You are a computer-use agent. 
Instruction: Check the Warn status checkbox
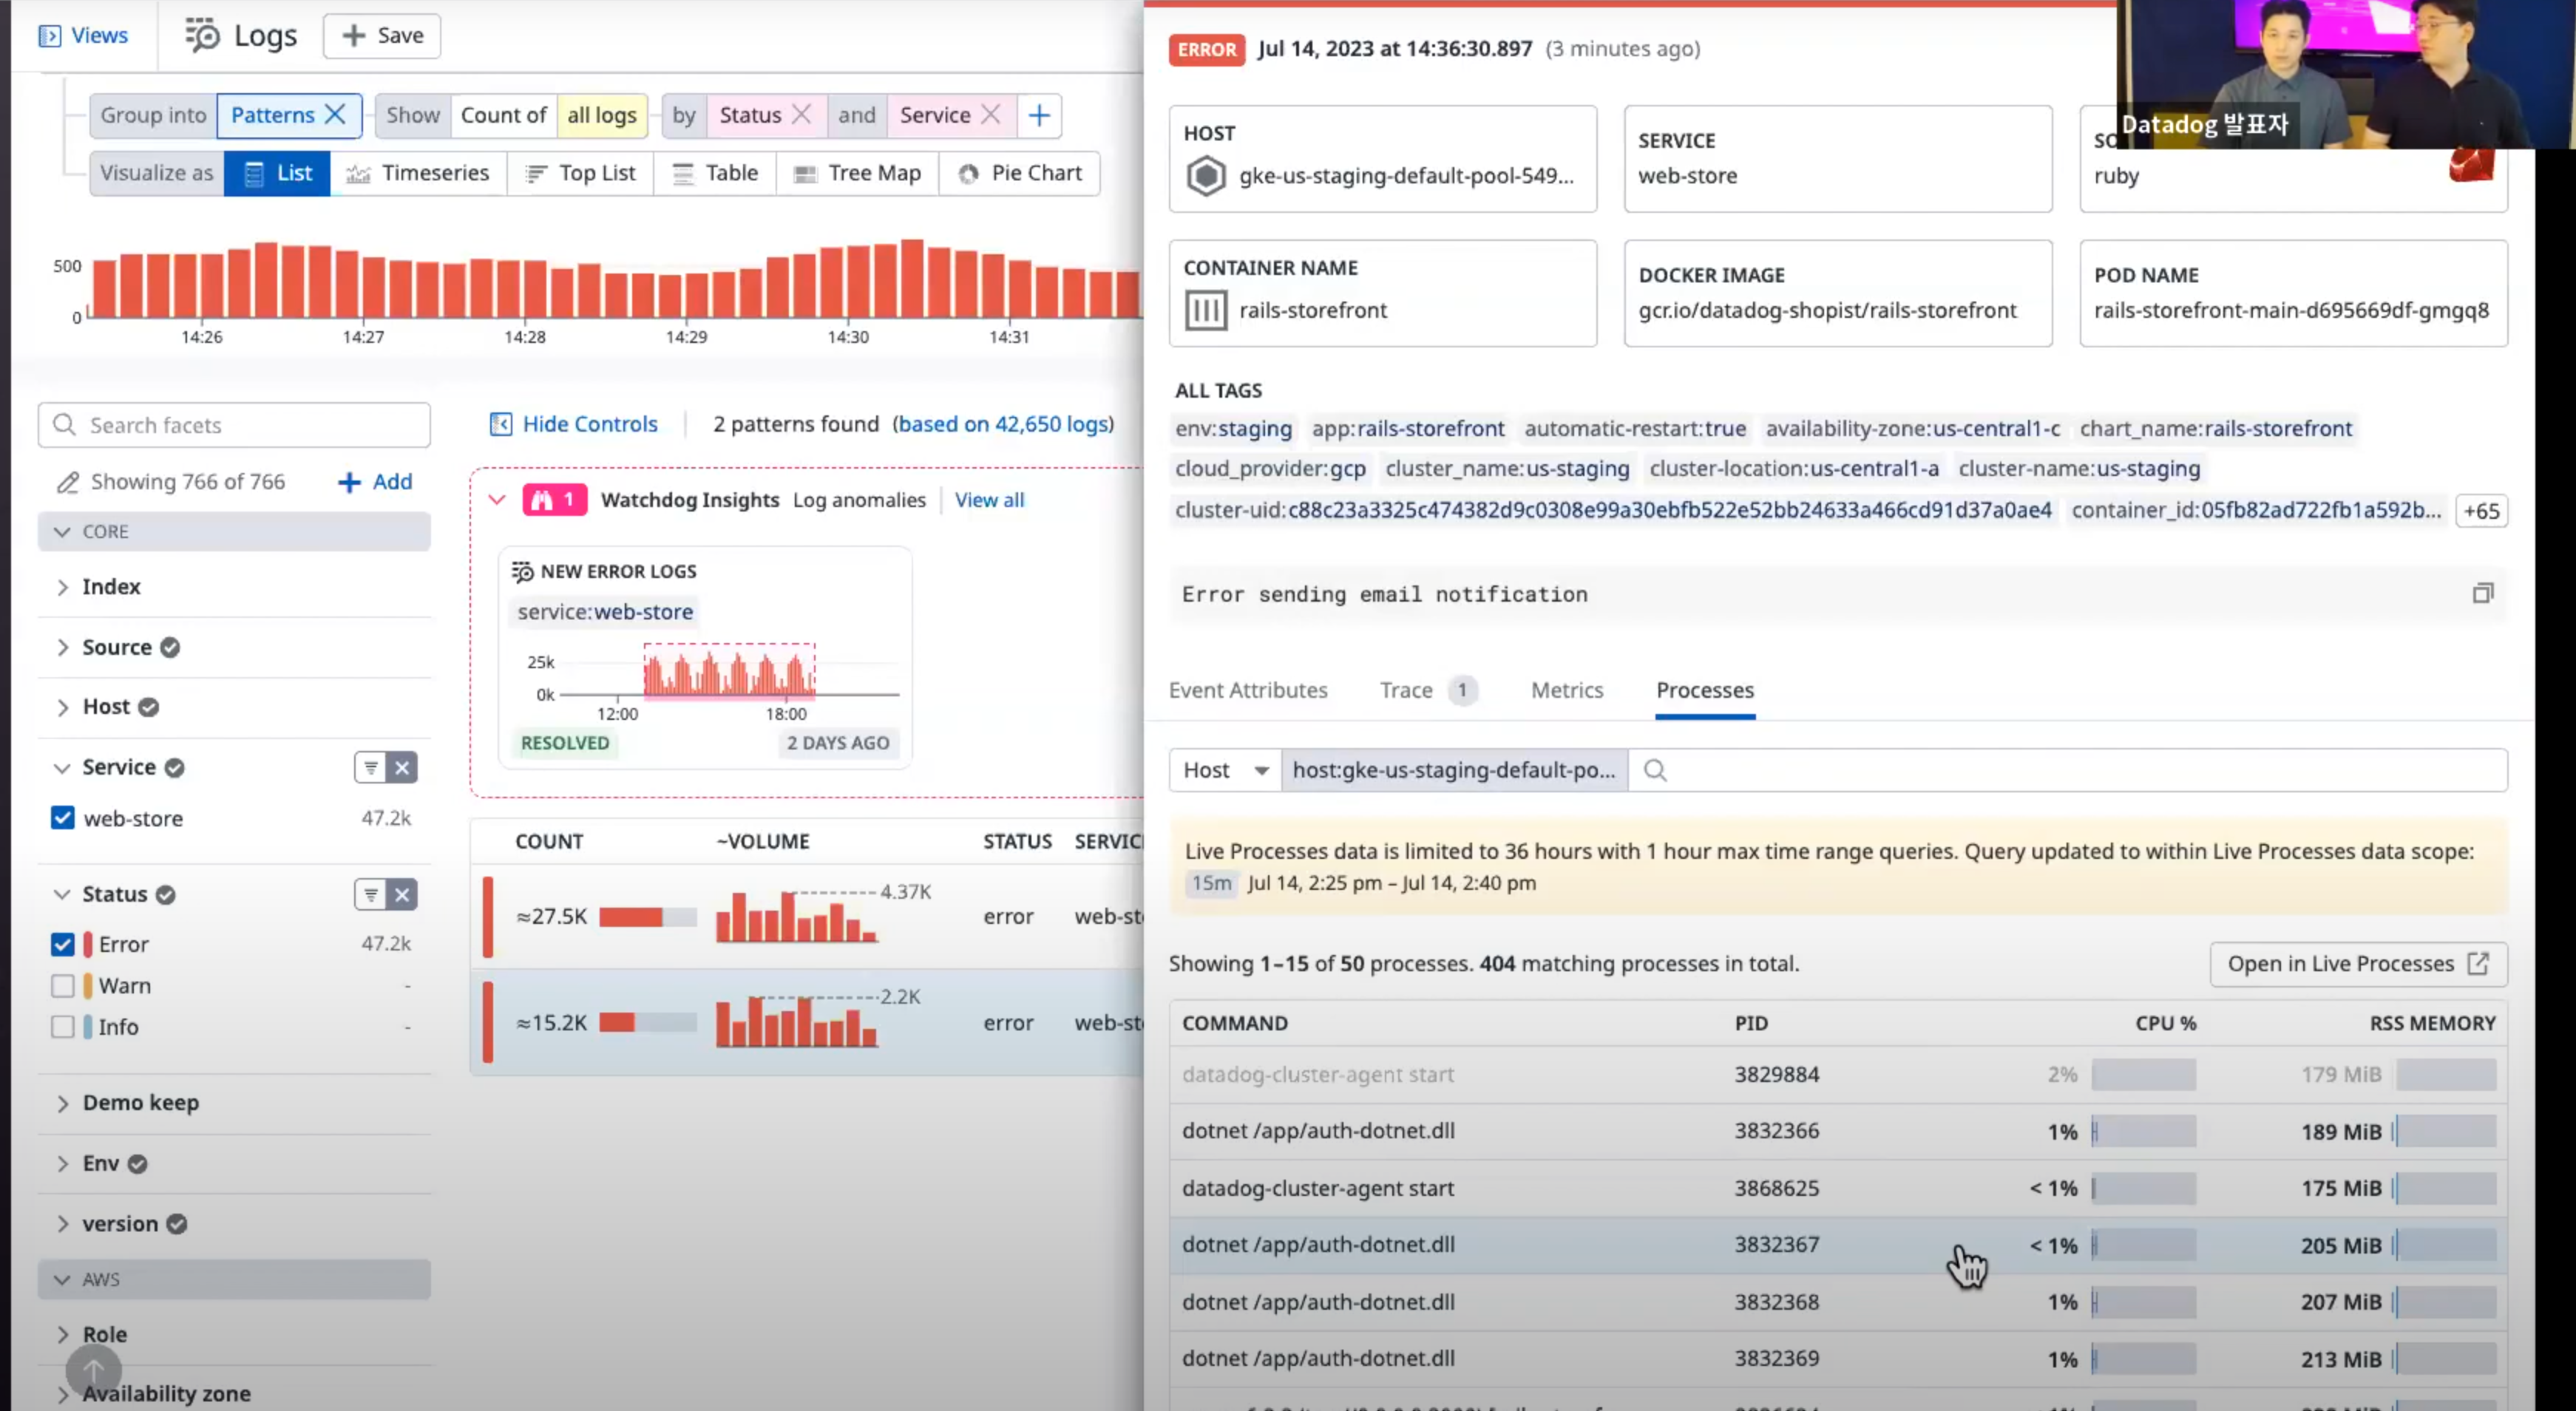(x=62, y=986)
